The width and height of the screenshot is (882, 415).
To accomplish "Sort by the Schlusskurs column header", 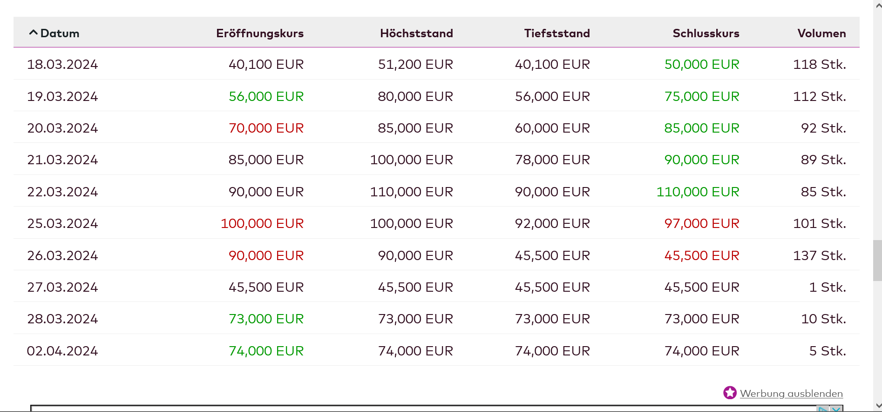I will (x=706, y=33).
